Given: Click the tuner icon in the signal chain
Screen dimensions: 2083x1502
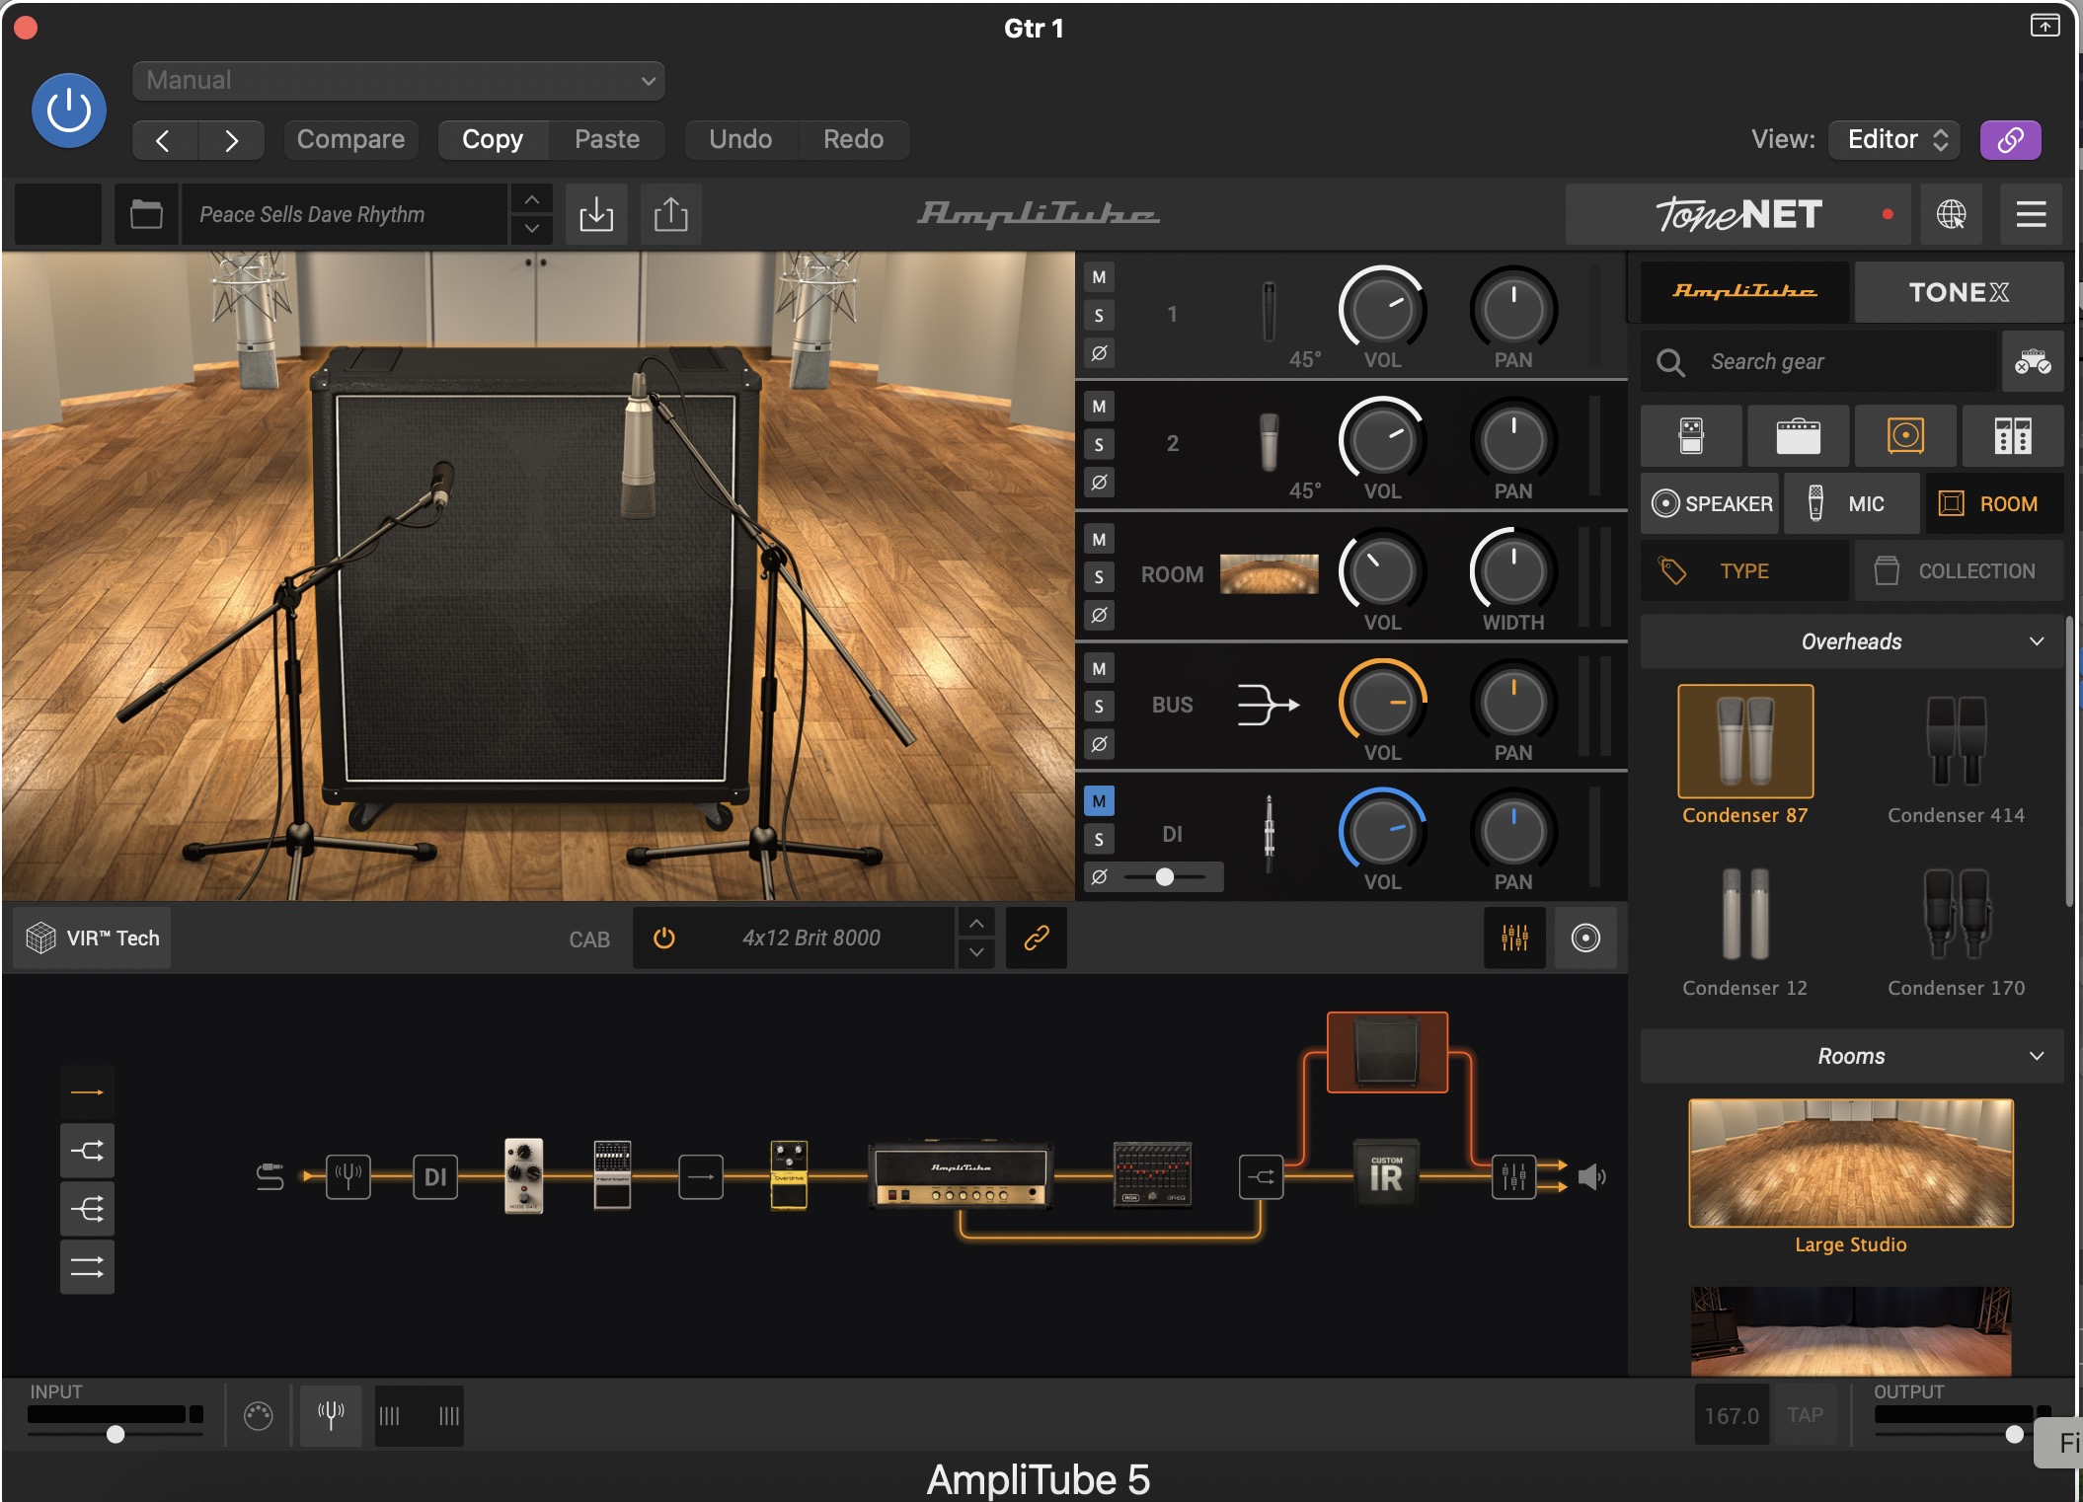Looking at the screenshot, I should pyautogui.click(x=348, y=1175).
